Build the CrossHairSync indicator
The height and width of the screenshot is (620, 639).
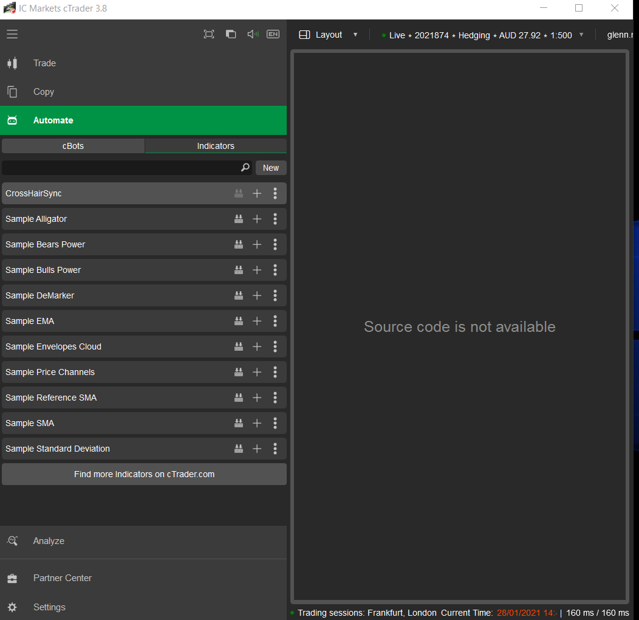(239, 193)
